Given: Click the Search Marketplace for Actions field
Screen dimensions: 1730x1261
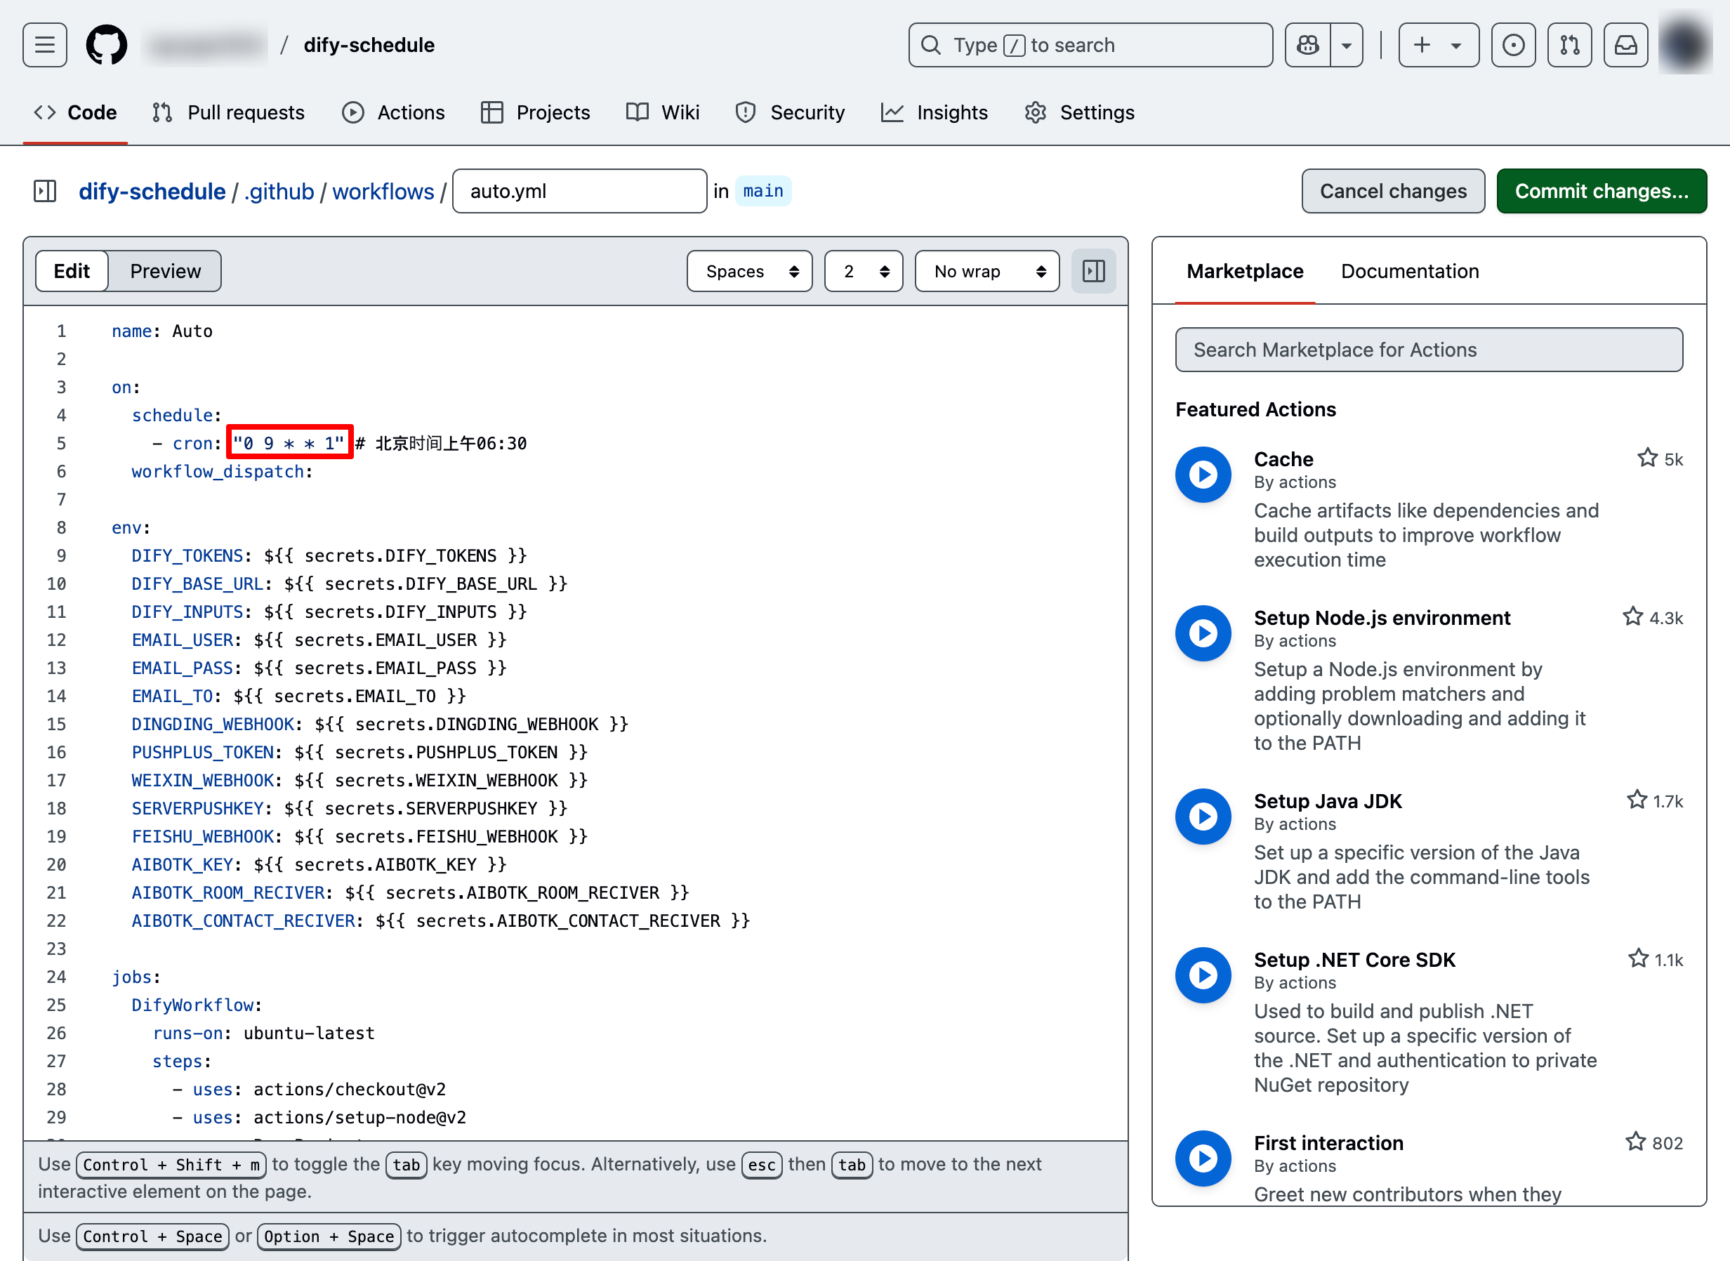Looking at the screenshot, I should click(x=1428, y=350).
